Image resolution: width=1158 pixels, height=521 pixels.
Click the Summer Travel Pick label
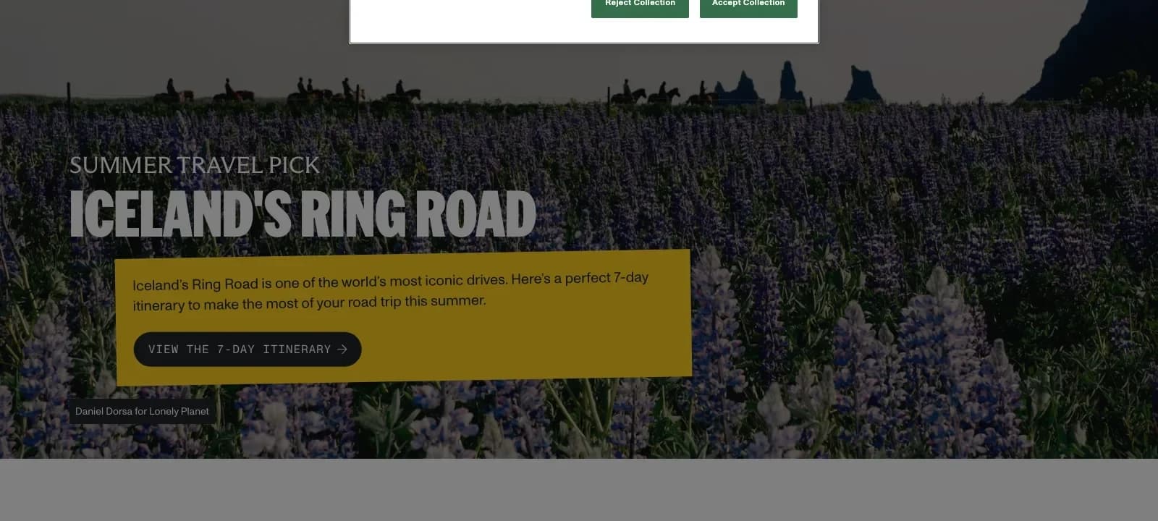click(x=195, y=166)
